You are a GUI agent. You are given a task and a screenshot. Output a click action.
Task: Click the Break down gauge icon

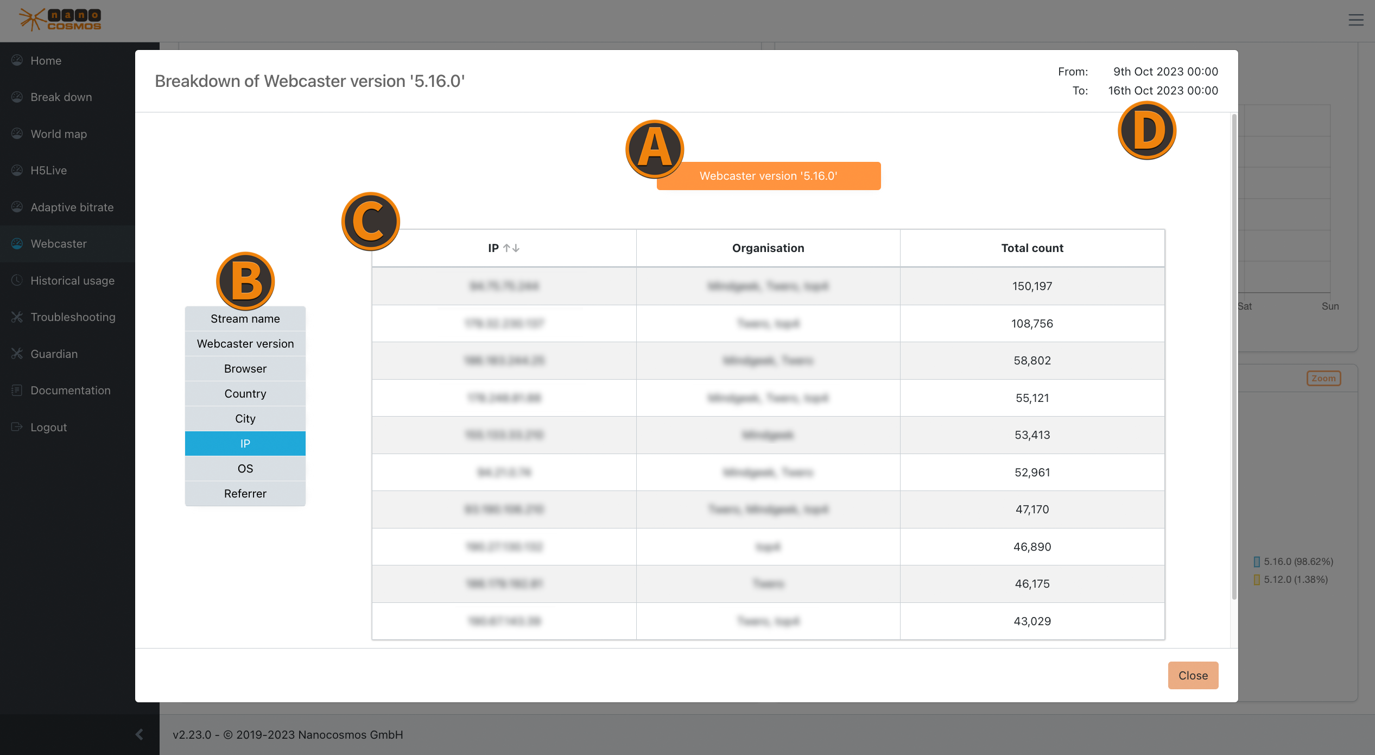tap(17, 97)
